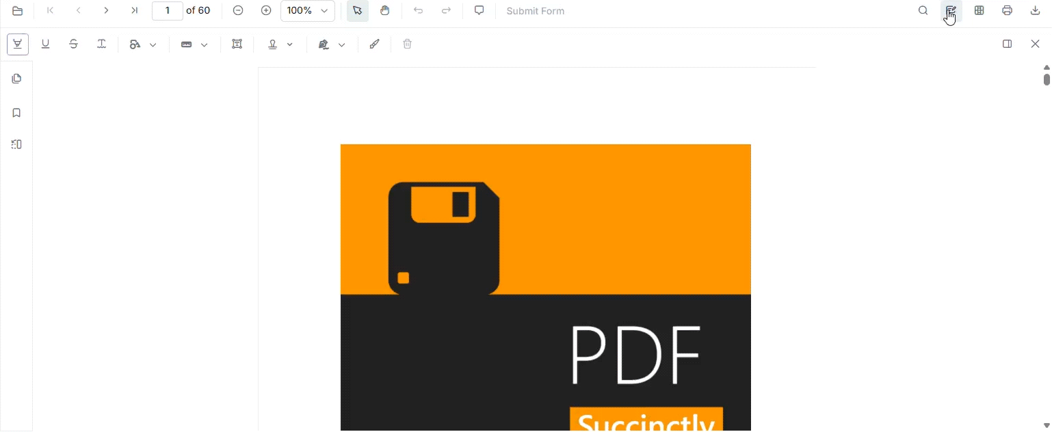The width and height of the screenshot is (1052, 432).
Task: Expand the stamp annotation dropdown
Action: click(x=289, y=44)
